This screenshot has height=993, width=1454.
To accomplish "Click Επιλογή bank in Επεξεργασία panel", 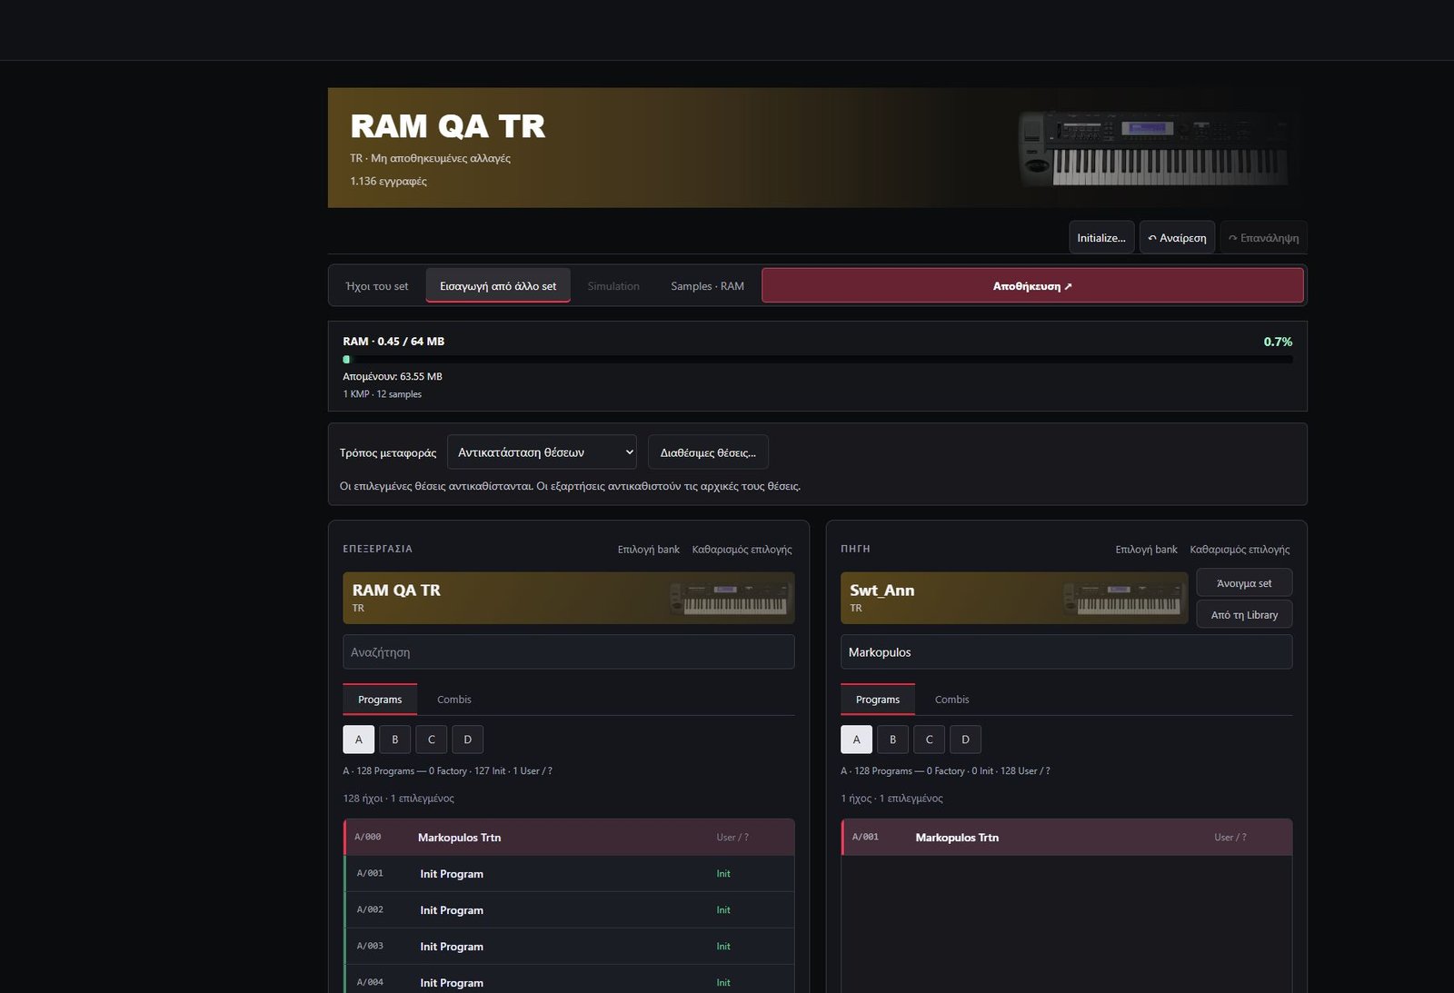I will click(649, 550).
